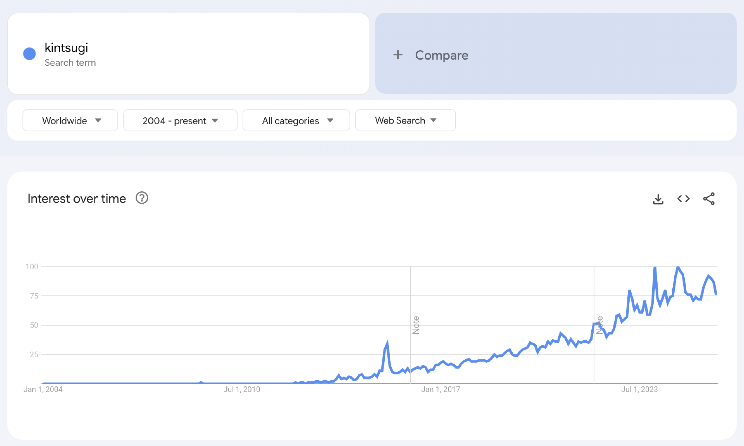Image resolution: width=744 pixels, height=446 pixels.
Task: Download the interest over time CSV
Action: tap(658, 199)
